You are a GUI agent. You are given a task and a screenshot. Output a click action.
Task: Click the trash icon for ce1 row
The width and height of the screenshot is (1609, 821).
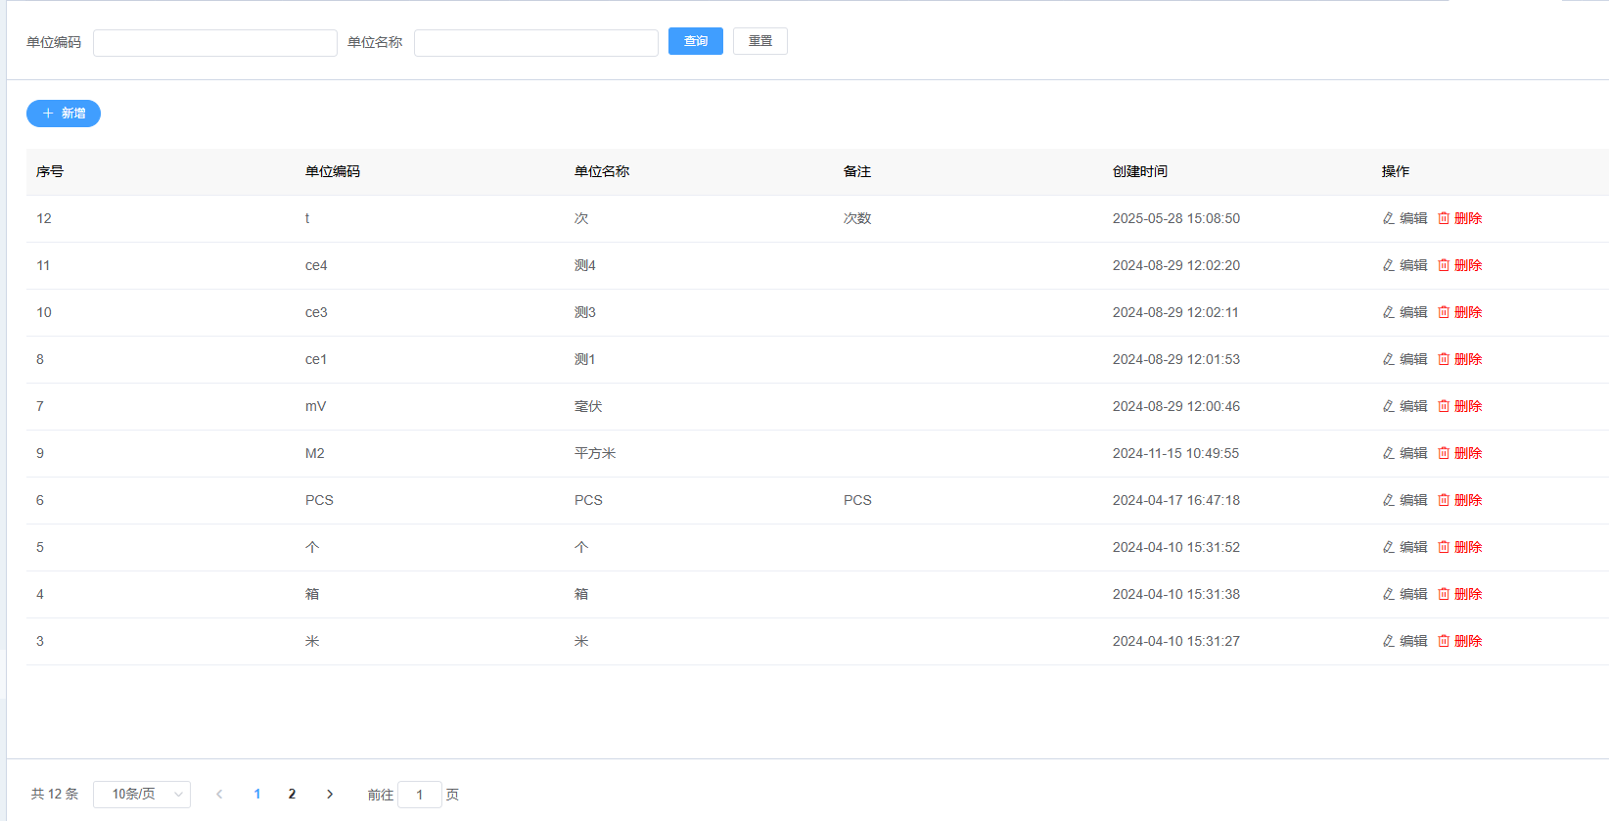click(1444, 359)
